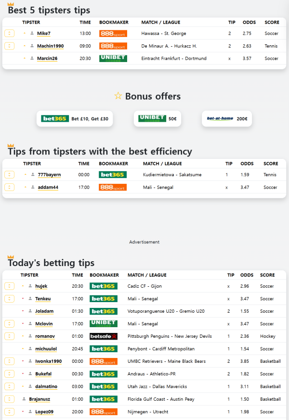Viewport: 289px width, 420px height.
Task: Click the red down arrow beside Tenkeu
Action: (23, 298)
